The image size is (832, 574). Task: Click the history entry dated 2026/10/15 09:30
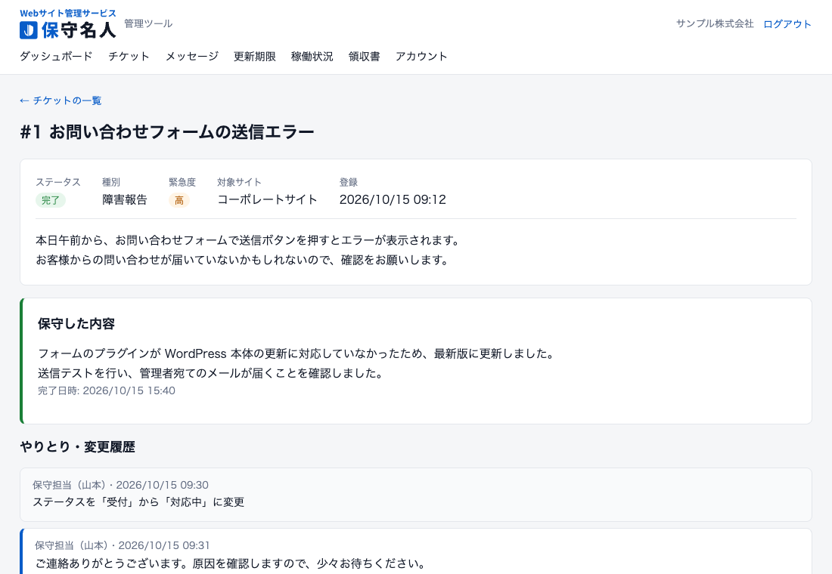pyautogui.click(x=416, y=495)
